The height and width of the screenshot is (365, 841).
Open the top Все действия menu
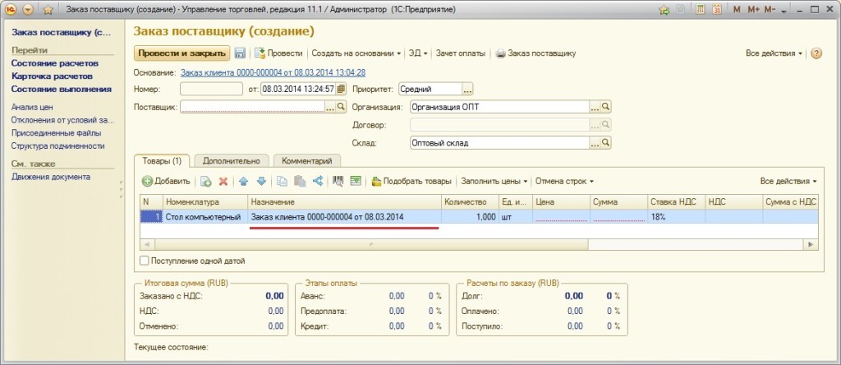(x=774, y=53)
